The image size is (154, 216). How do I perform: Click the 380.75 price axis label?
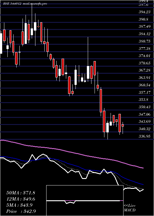[144, 41]
